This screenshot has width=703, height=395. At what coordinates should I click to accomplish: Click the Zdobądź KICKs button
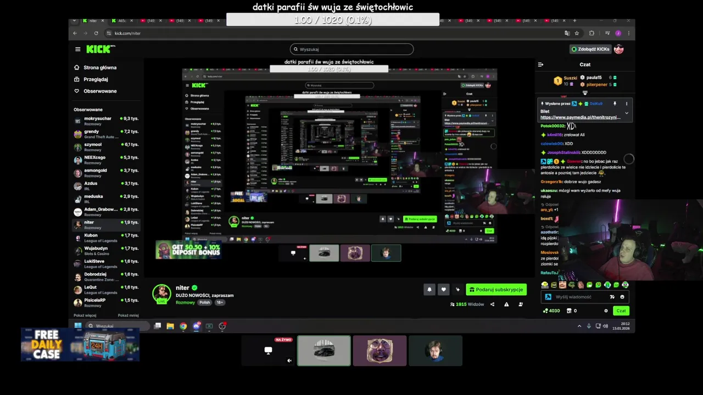coord(590,49)
